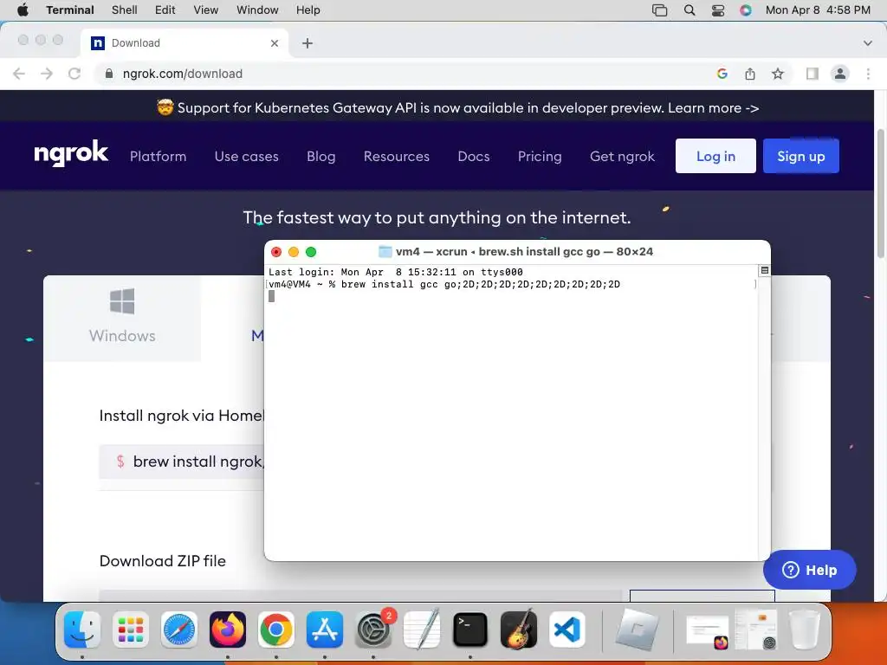Viewport: 887px width, 665px height.
Task: Open Terminal from the Dock
Action: click(470, 629)
